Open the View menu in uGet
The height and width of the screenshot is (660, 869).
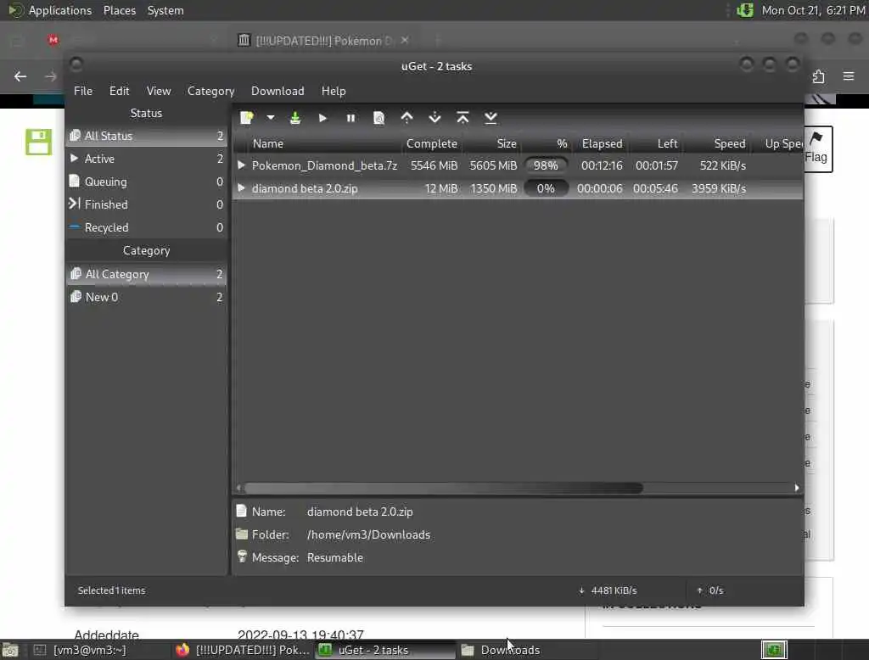159,91
